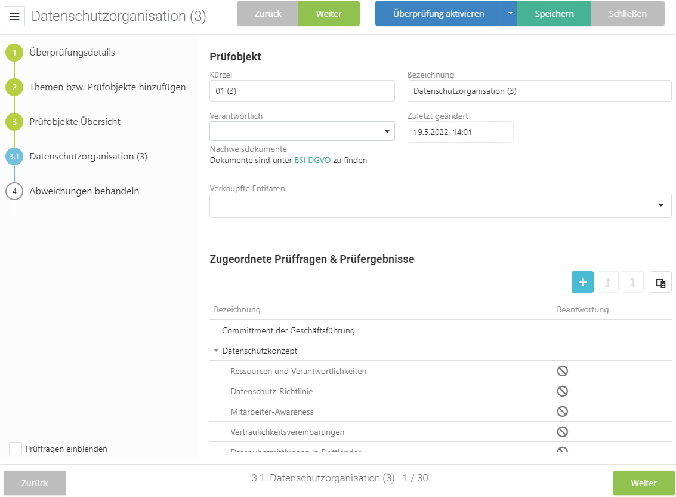The image size is (676, 497).
Task: Follow the BSI DGVO link
Action: pos(312,160)
